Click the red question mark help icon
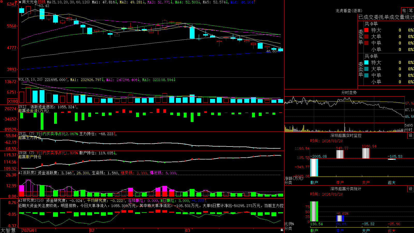The width and height of the screenshot is (414, 233). point(16,2)
